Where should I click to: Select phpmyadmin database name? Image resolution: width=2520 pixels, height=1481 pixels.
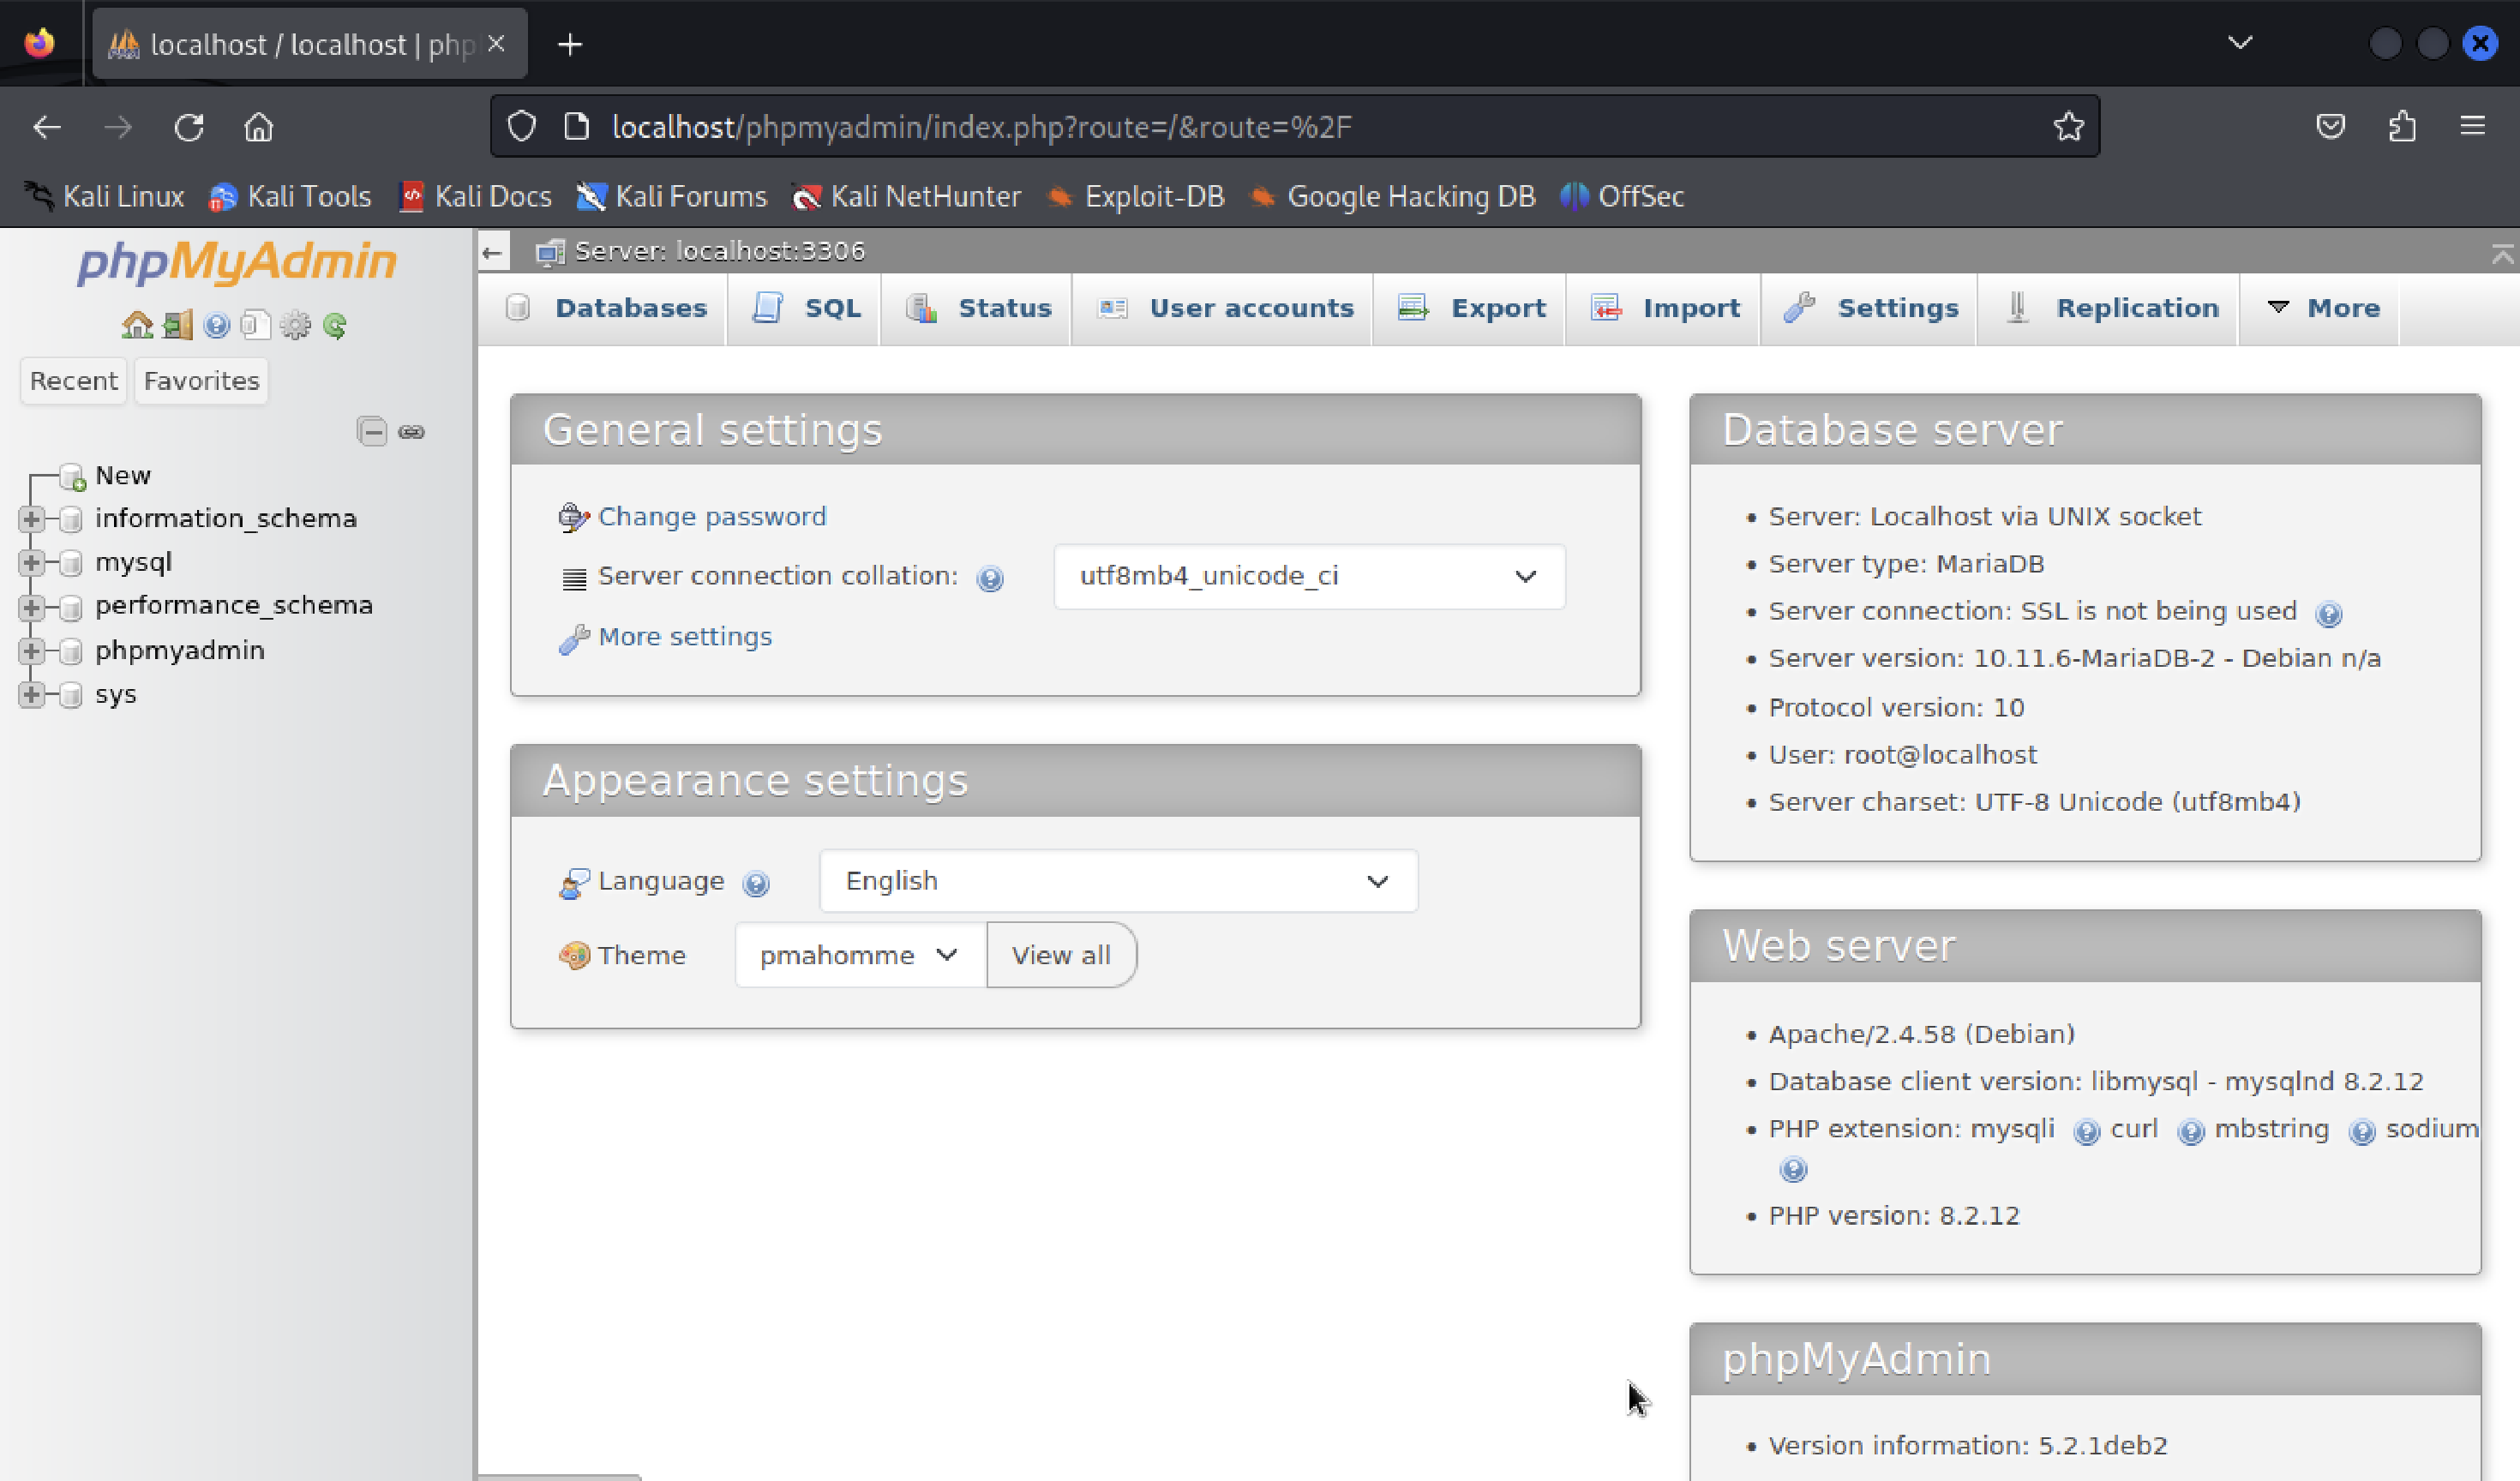(180, 650)
